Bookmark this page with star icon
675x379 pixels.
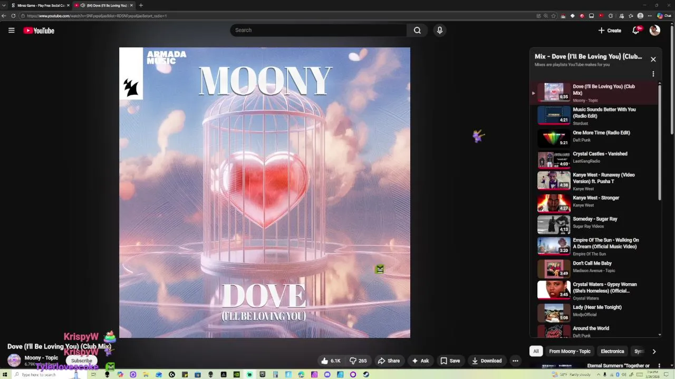[x=553, y=16]
